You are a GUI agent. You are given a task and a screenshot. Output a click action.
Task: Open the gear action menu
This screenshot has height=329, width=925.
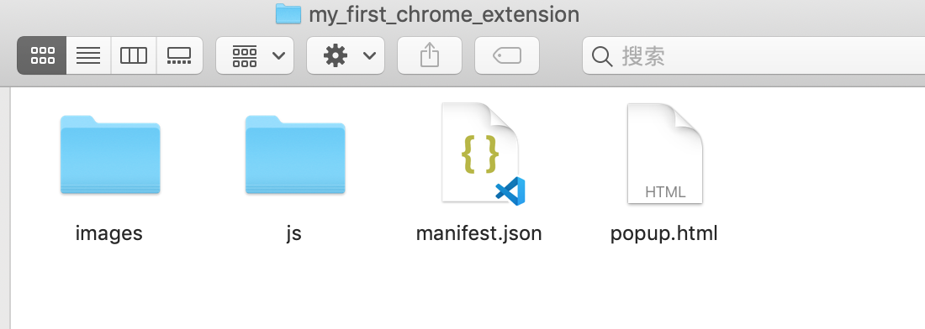[x=346, y=55]
